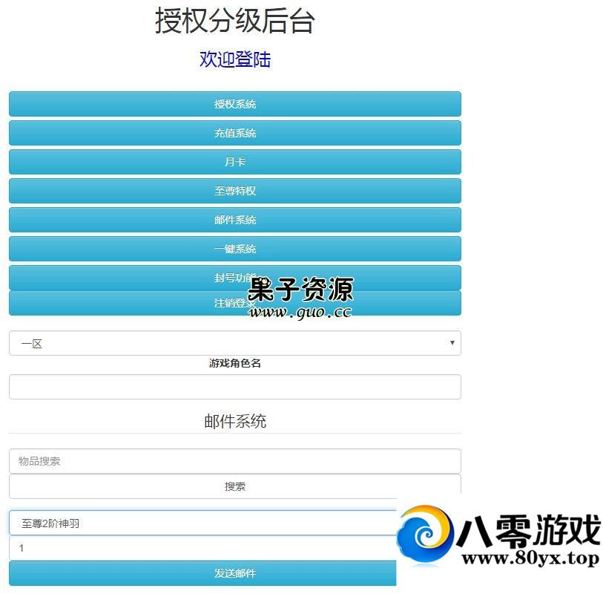Switch to the 邮件系统 section

234,220
